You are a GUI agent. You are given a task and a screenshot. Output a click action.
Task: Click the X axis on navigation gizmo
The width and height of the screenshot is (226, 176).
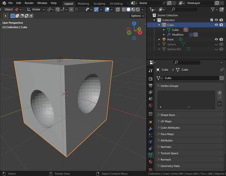coord(140,32)
